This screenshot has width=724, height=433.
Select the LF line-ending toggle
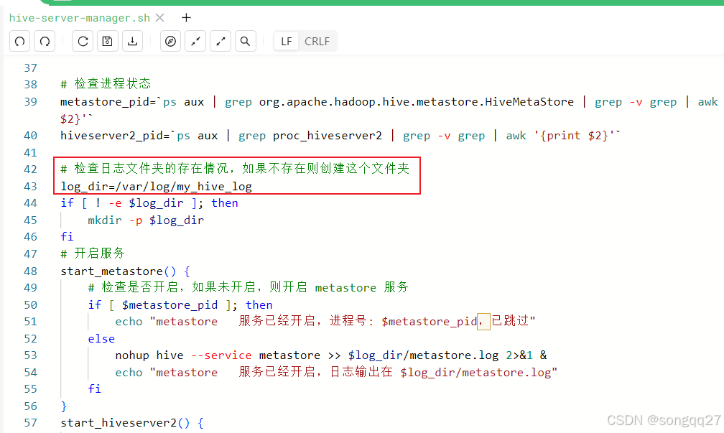pyautogui.click(x=285, y=41)
